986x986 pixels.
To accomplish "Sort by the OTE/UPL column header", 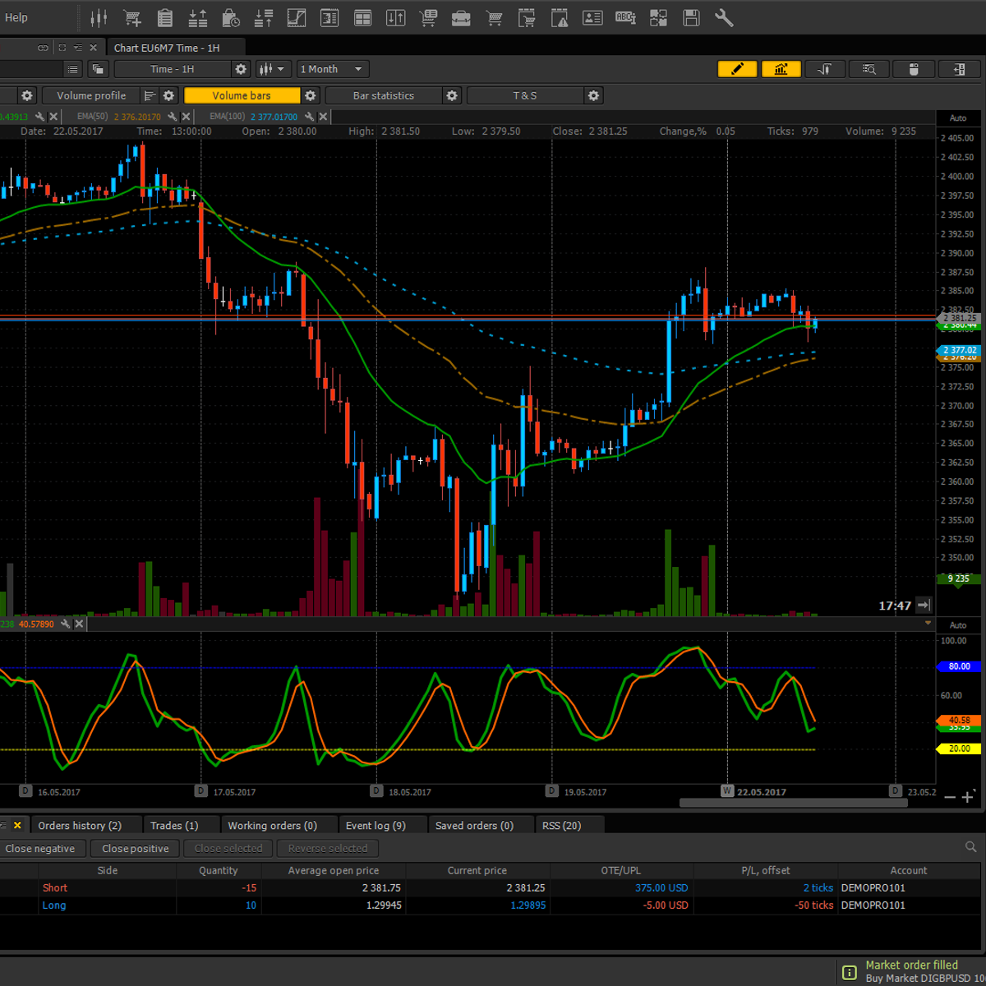I will [x=621, y=870].
